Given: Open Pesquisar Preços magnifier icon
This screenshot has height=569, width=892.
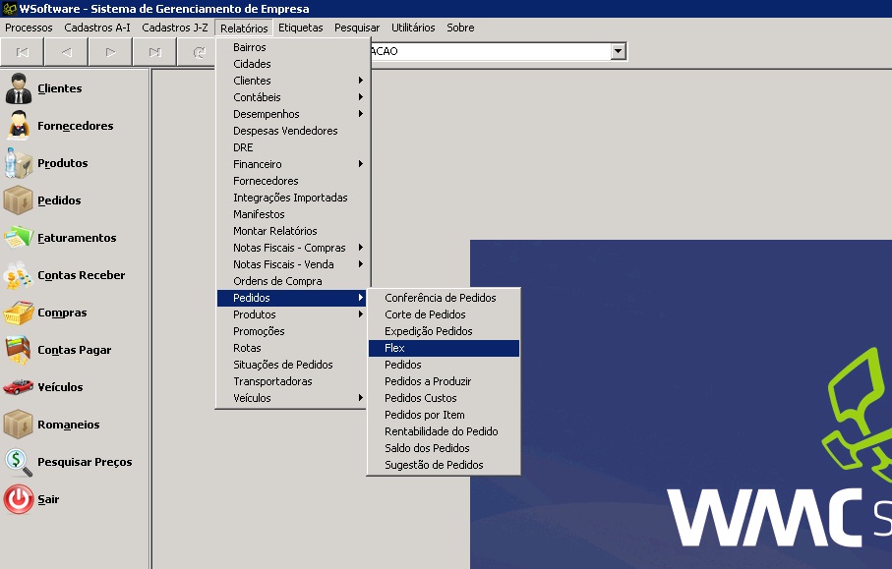Looking at the screenshot, I should [x=19, y=462].
